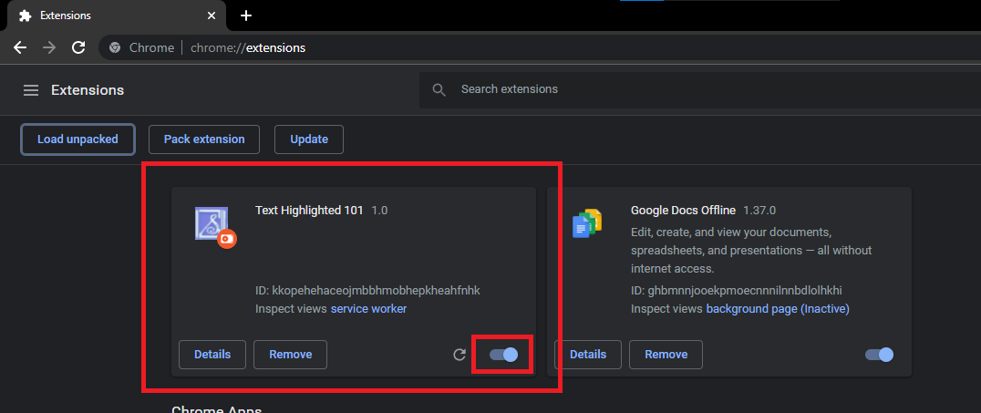
Task: Click the version 1.37.0 label
Action: pos(759,211)
